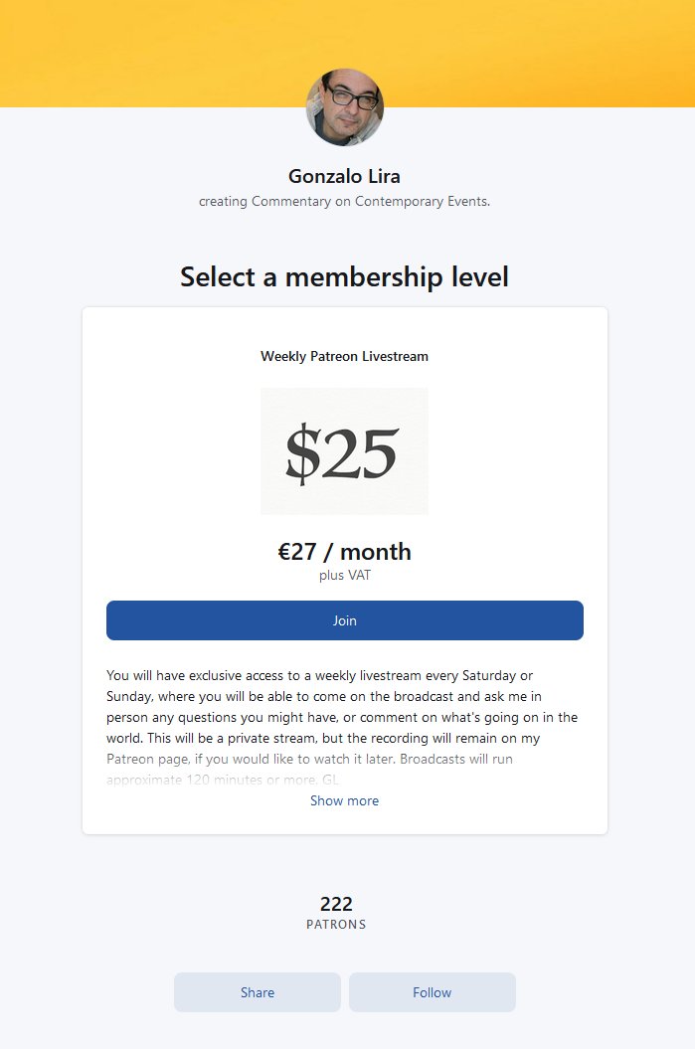Click the faded 120 minutes description line
695x1049 pixels.
tap(223, 780)
